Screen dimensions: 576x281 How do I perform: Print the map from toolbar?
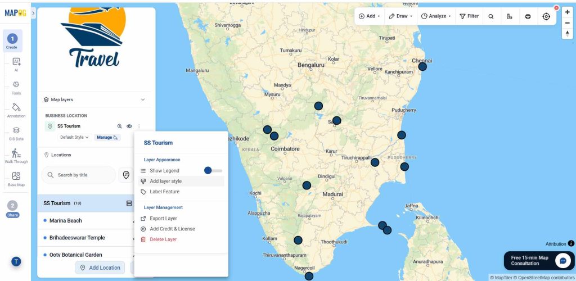coord(528,16)
